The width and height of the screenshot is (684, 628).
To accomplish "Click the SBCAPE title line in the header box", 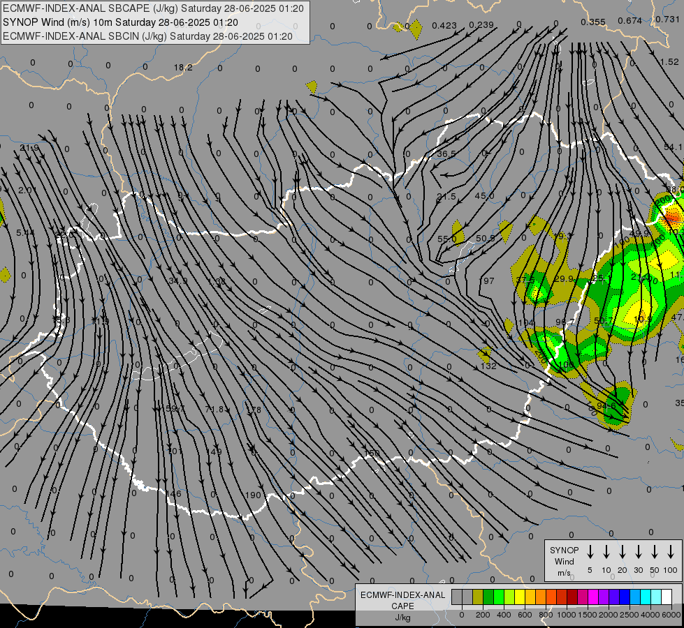I will [153, 8].
